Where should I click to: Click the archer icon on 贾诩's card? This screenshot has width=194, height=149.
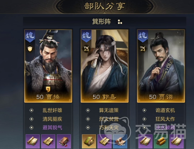pyautogui.click(x=143, y=49)
